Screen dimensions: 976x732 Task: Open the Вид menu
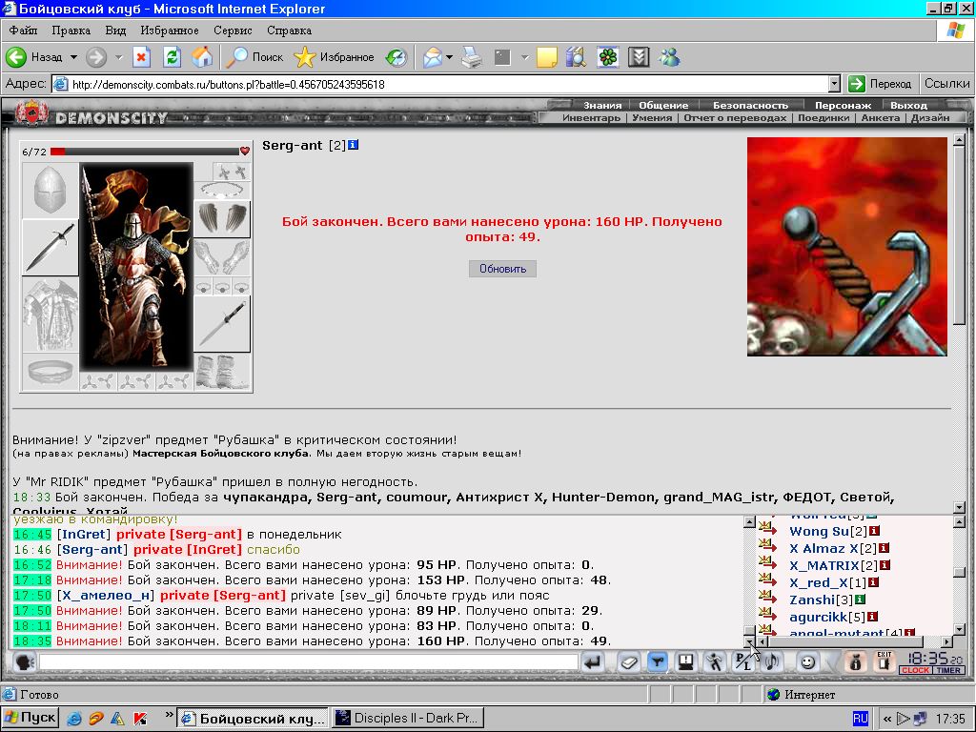point(115,30)
